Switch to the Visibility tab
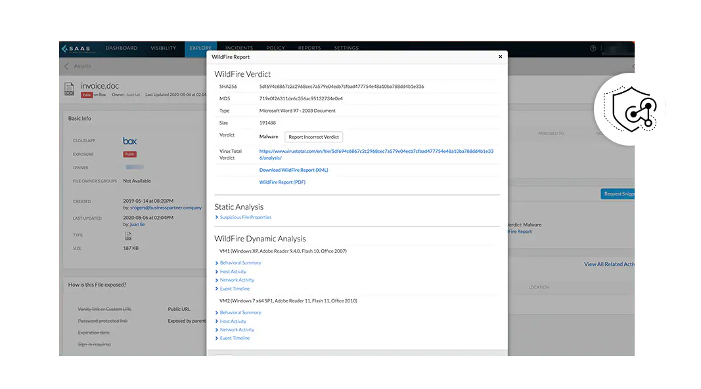Image resolution: width=701 pixels, height=389 pixels. [x=163, y=49]
